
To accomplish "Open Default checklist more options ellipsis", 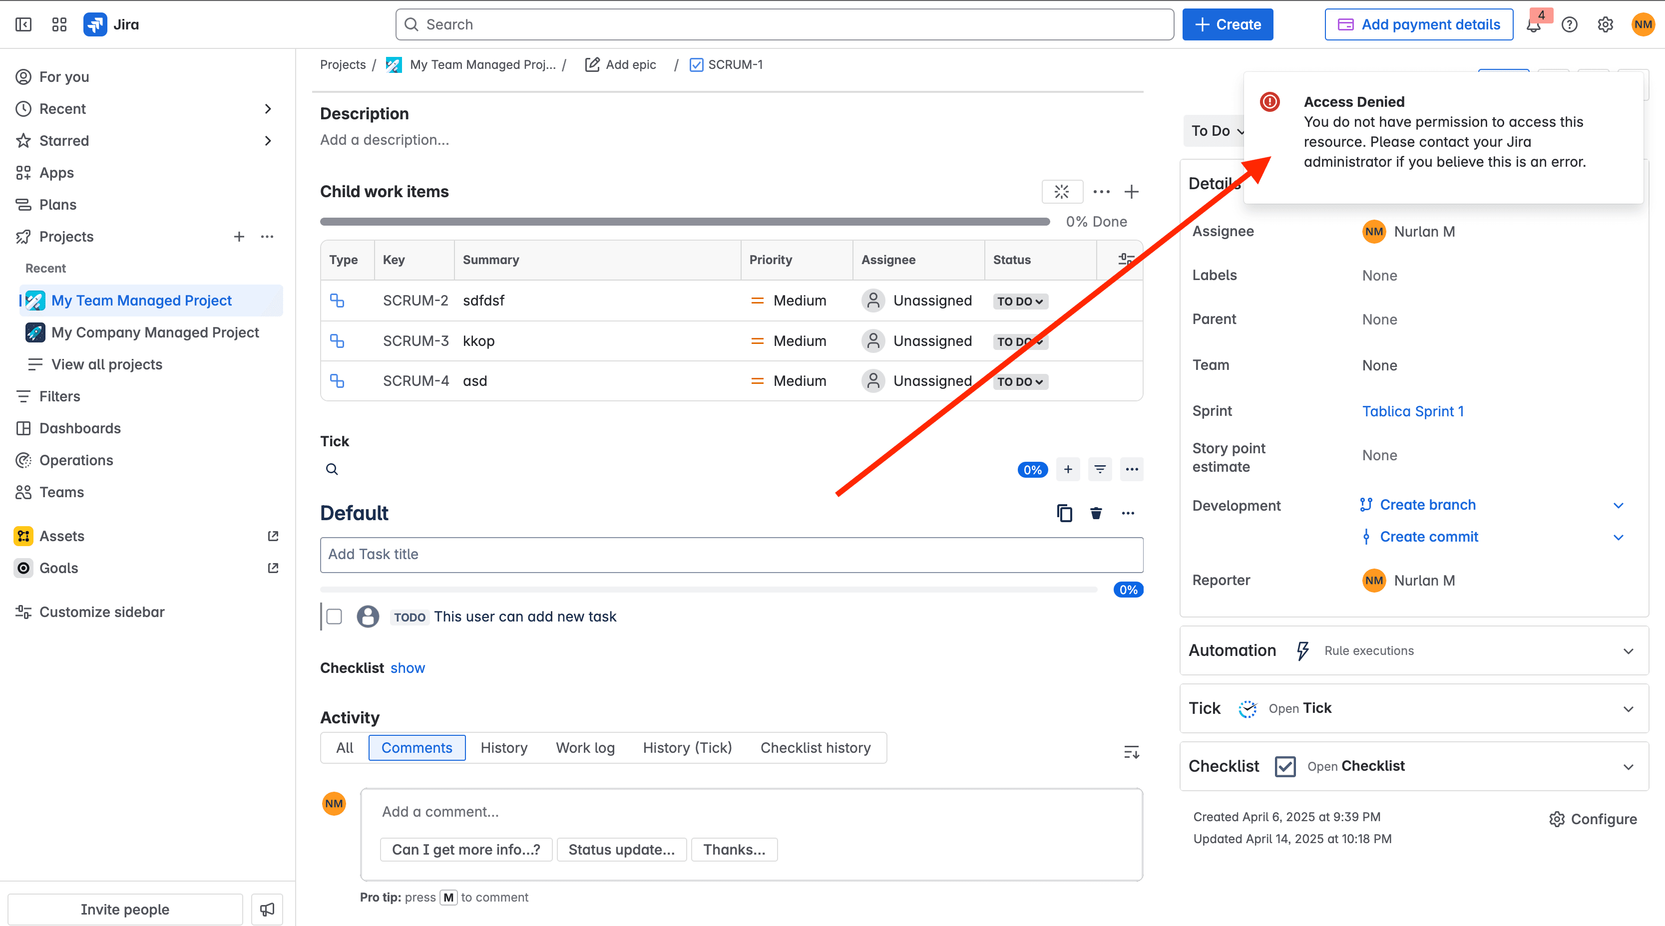I will [x=1128, y=513].
